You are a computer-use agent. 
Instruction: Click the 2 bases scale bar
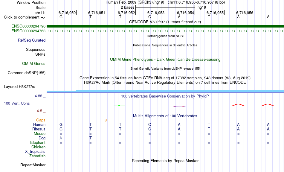click(x=165, y=7)
